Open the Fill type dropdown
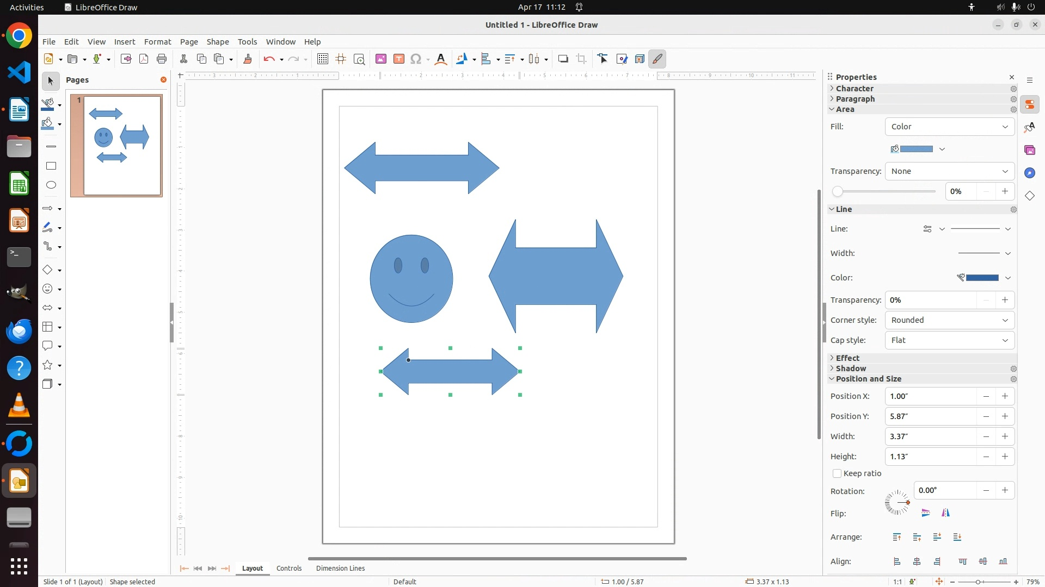 (x=950, y=127)
